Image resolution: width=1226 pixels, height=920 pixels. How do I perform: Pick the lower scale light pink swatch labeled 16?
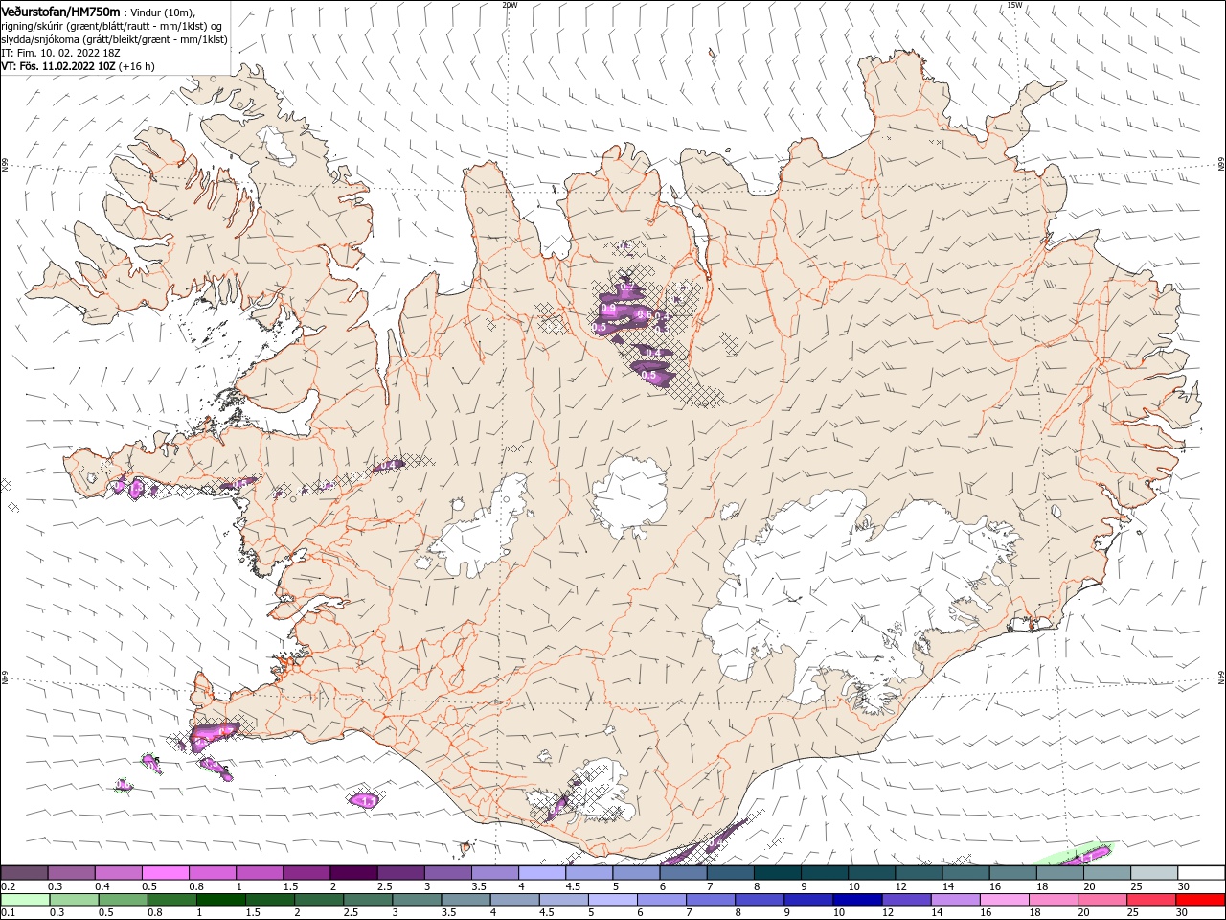(1004, 900)
